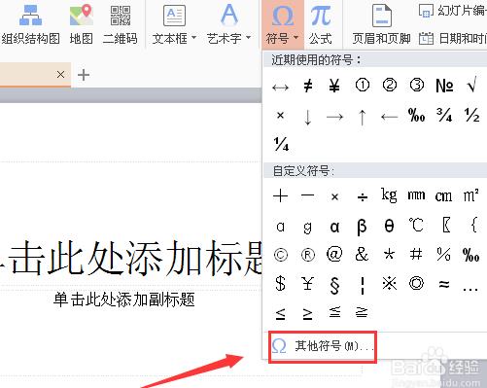Insert a QR code (二维码)
This screenshot has width=487, height=388.
pos(121,24)
